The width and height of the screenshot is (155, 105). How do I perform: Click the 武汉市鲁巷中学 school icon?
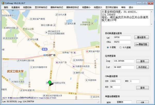(31, 67)
